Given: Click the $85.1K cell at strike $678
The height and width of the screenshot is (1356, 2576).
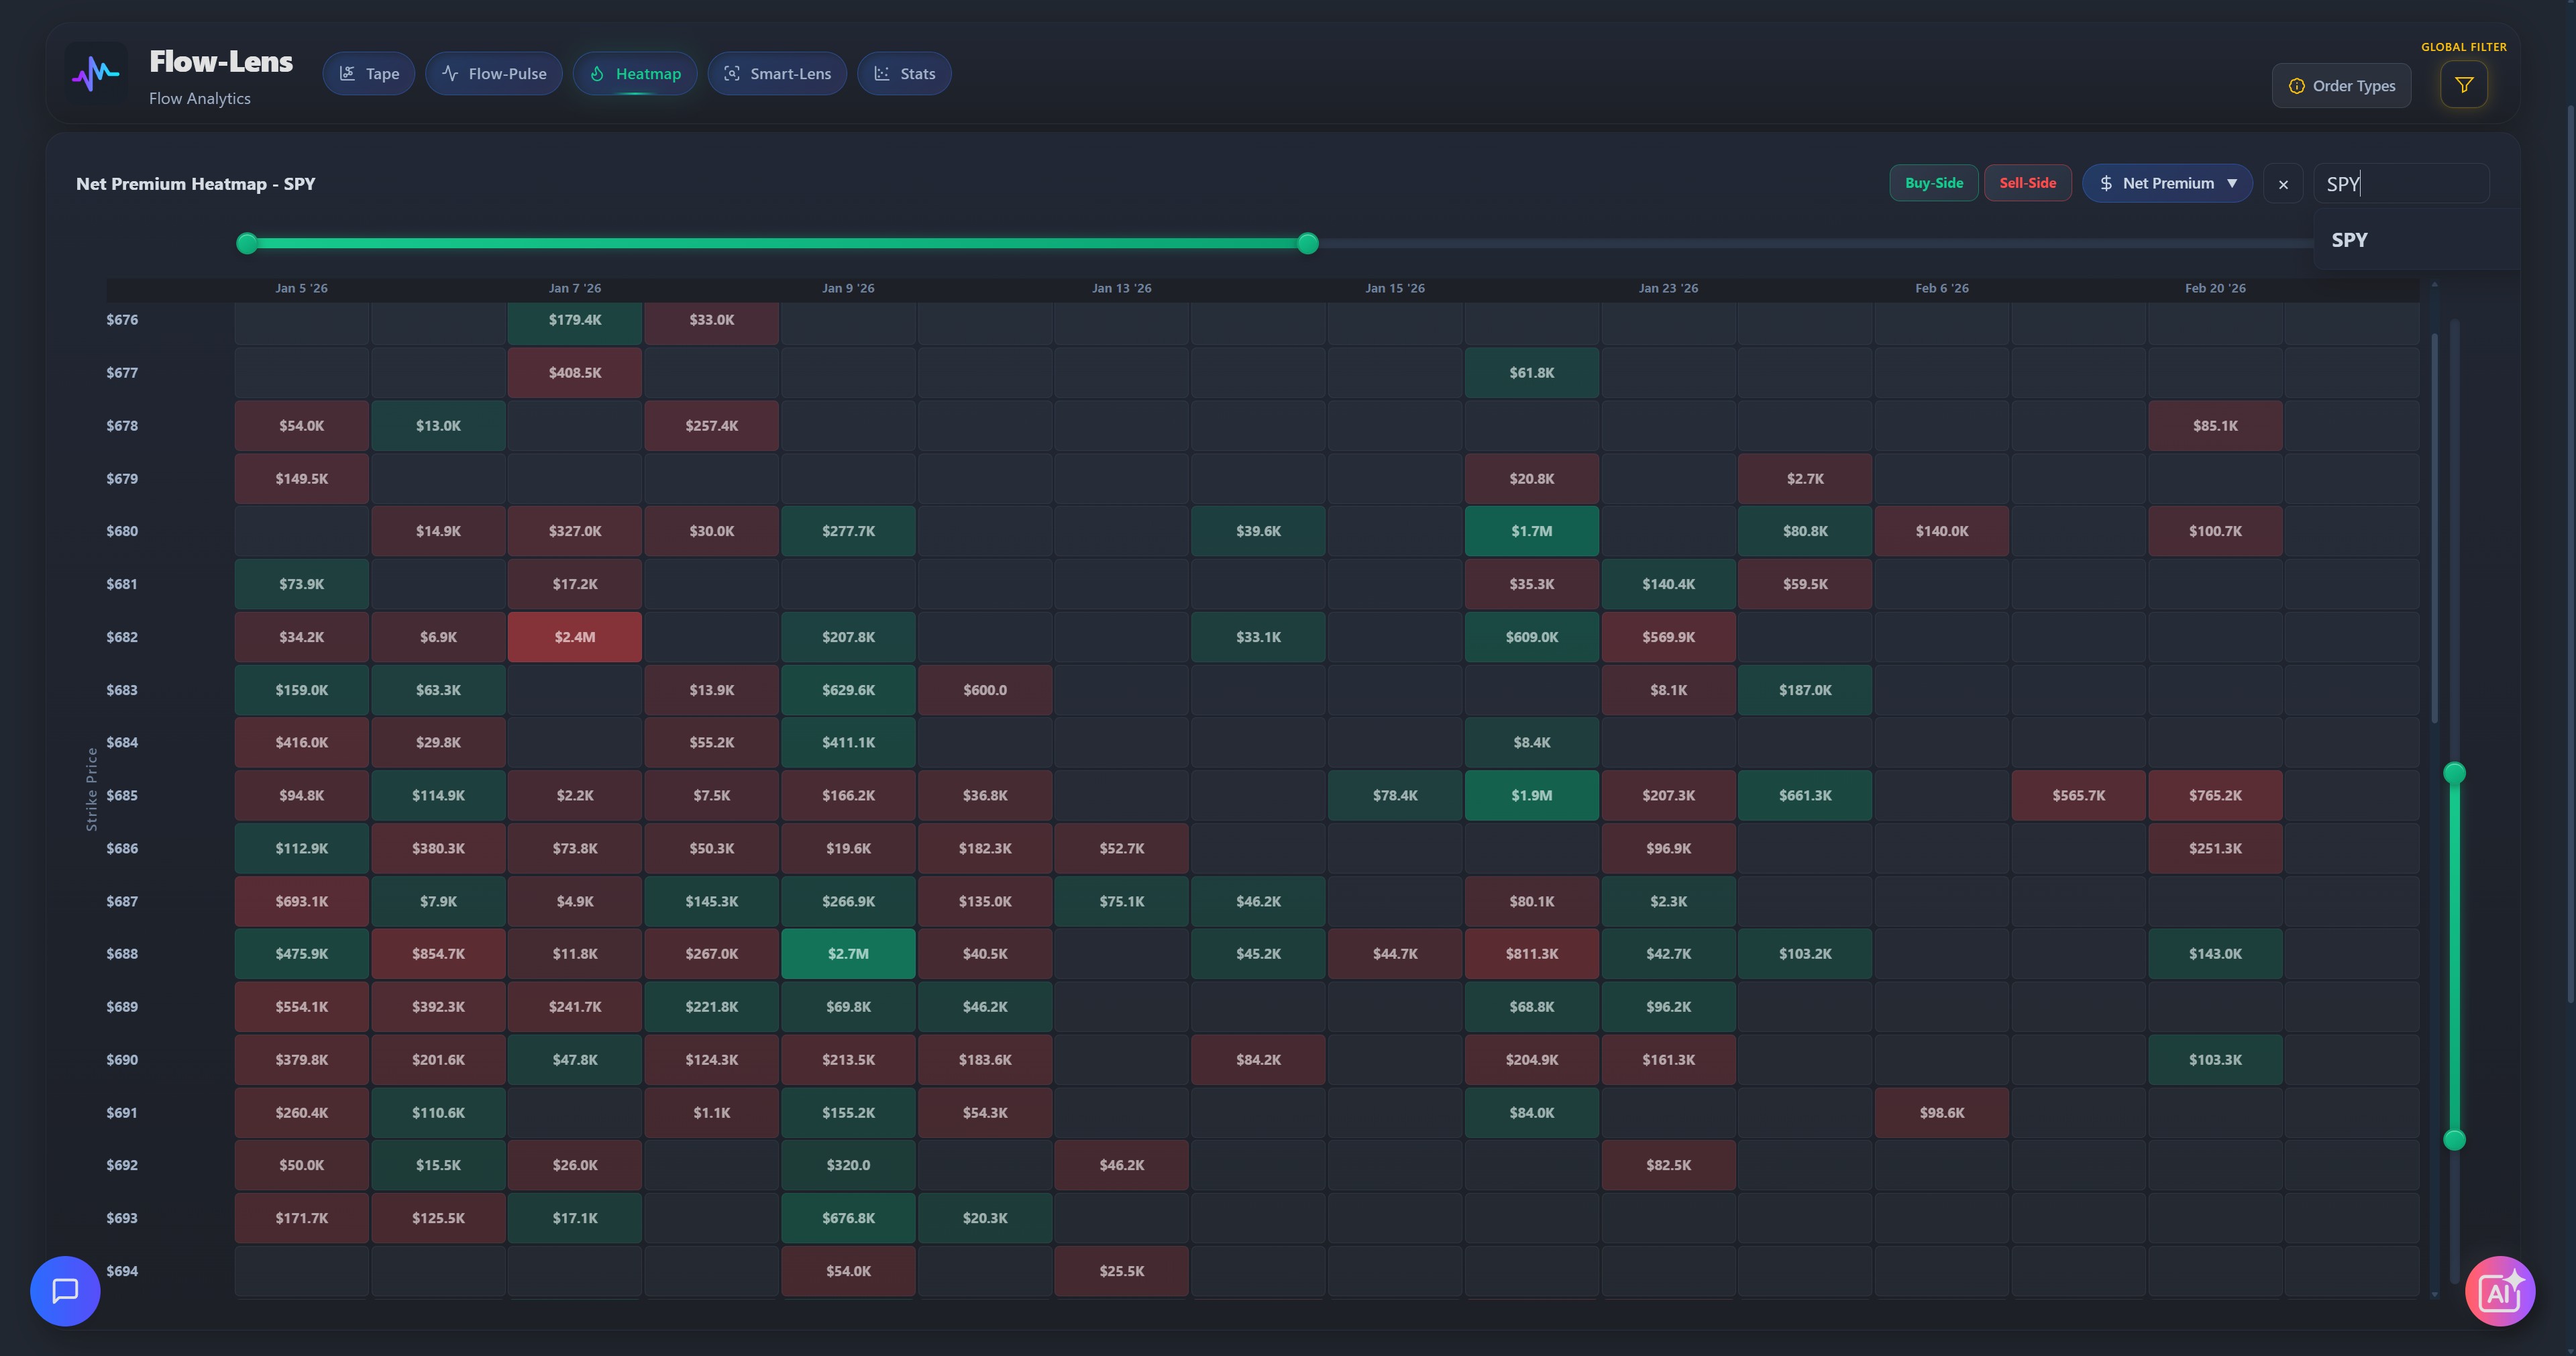Looking at the screenshot, I should 2215,426.
